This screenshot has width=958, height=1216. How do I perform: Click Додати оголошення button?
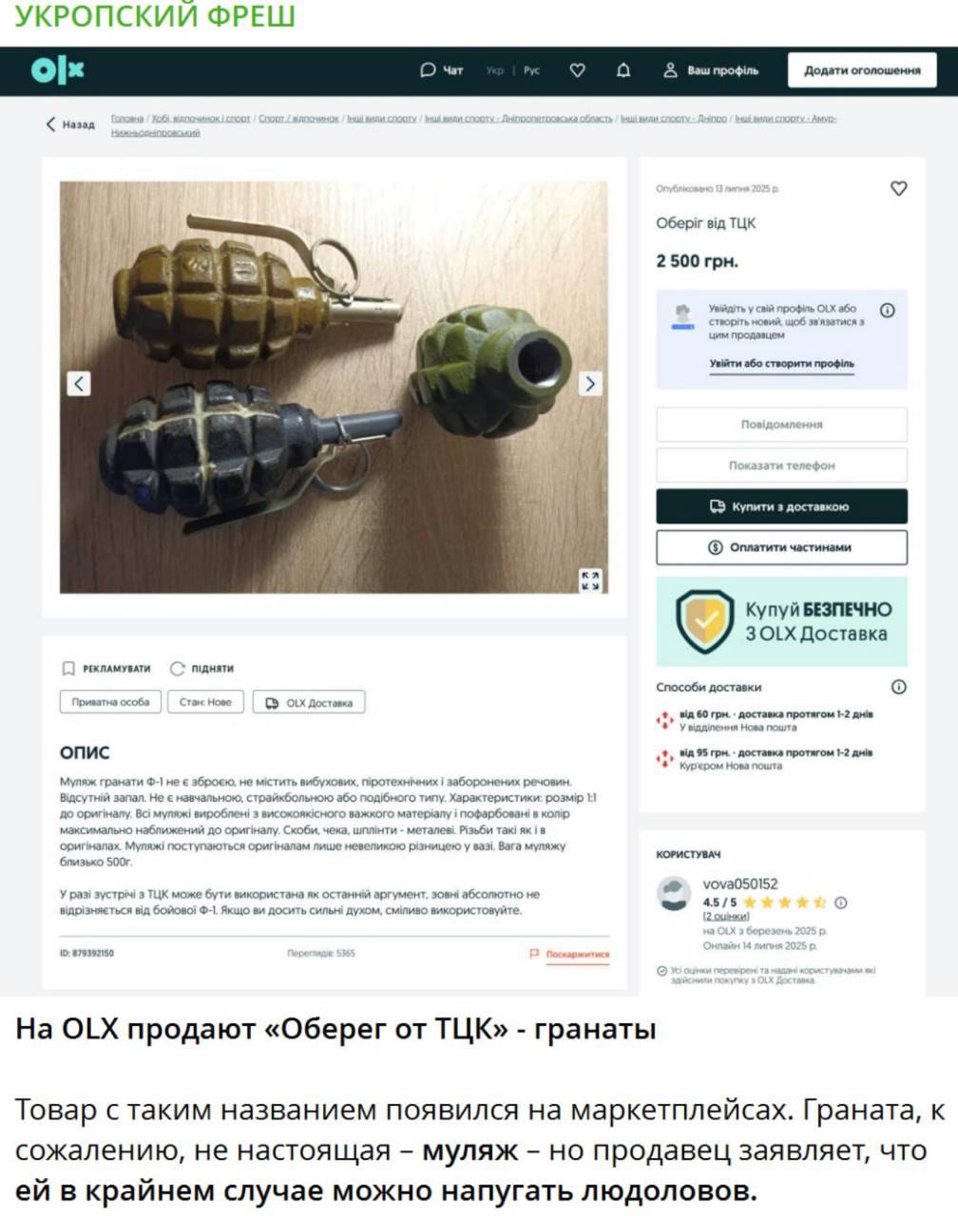click(862, 70)
